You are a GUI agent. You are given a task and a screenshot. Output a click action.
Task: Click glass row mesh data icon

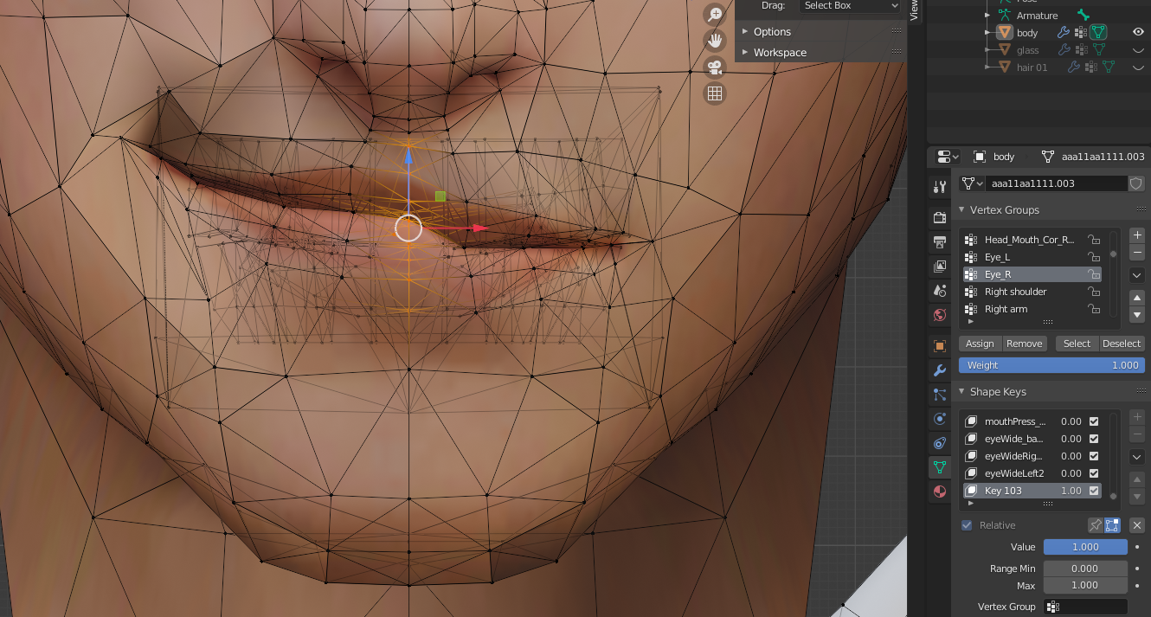tap(1098, 50)
